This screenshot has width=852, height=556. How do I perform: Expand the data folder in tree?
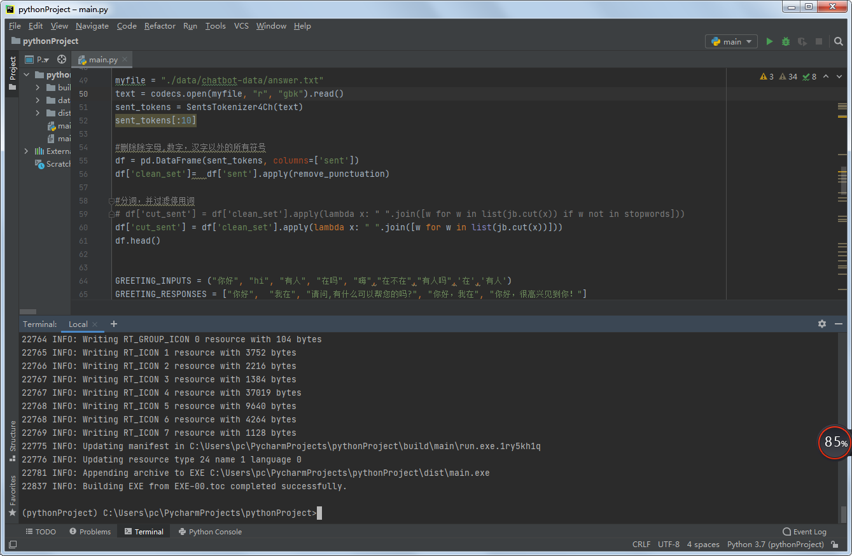coord(38,100)
